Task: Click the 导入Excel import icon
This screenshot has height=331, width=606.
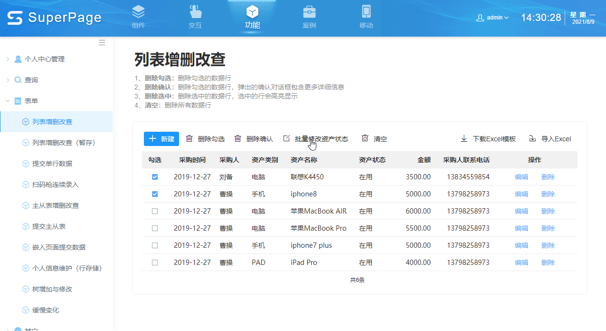Action: tap(531, 138)
